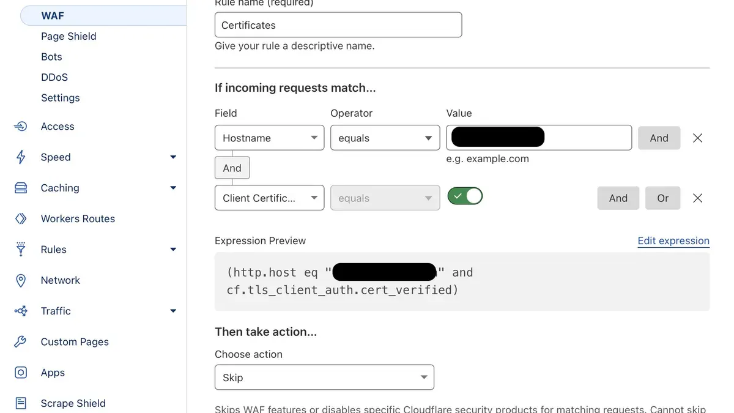Screen dimensions: 734x413
Task: Remove the Hostname condition row
Action: tap(697, 138)
